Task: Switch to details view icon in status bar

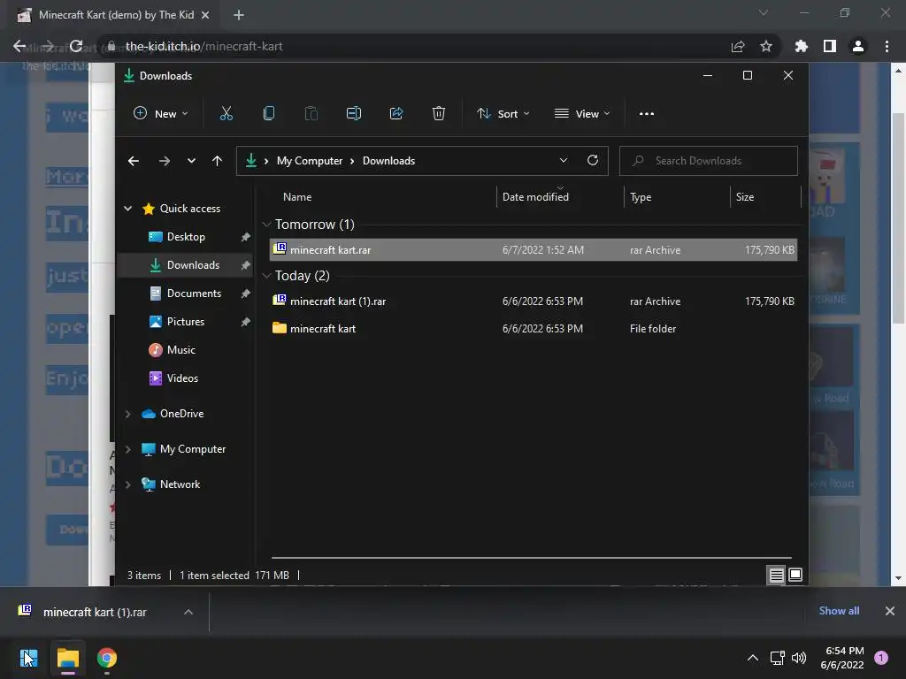Action: coord(776,575)
